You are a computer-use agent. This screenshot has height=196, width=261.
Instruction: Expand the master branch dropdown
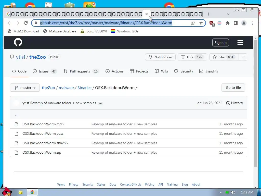[x=25, y=88]
